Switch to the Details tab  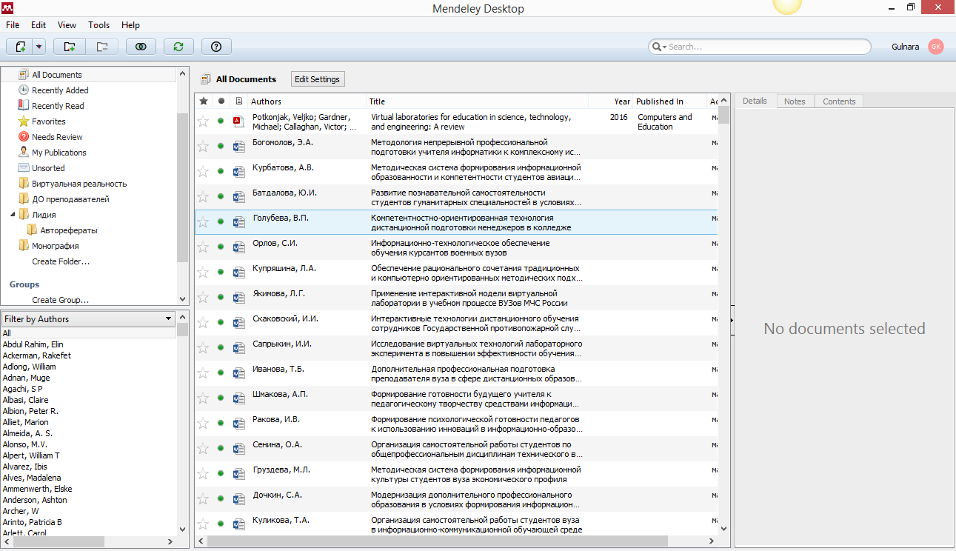[x=755, y=101]
